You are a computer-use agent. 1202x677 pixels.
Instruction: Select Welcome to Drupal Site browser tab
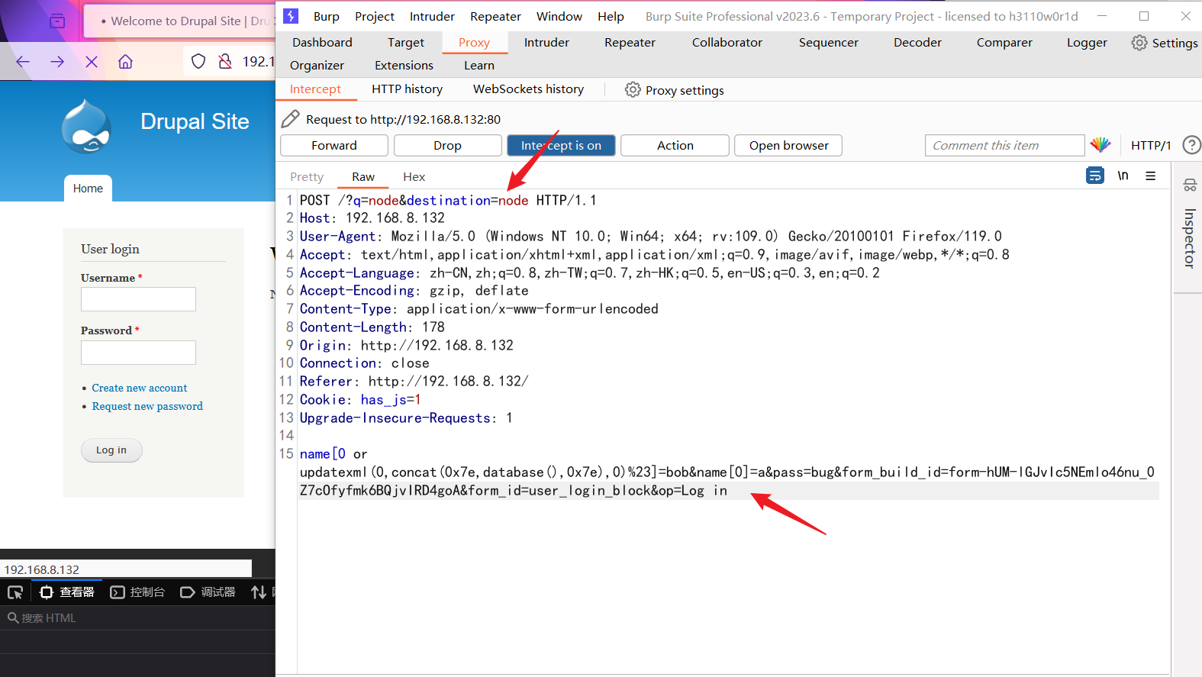coord(179,21)
